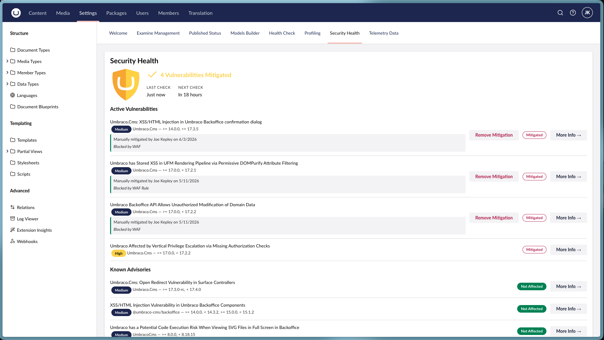Switch to the Models Builder tab
The width and height of the screenshot is (604, 340).
[245, 33]
